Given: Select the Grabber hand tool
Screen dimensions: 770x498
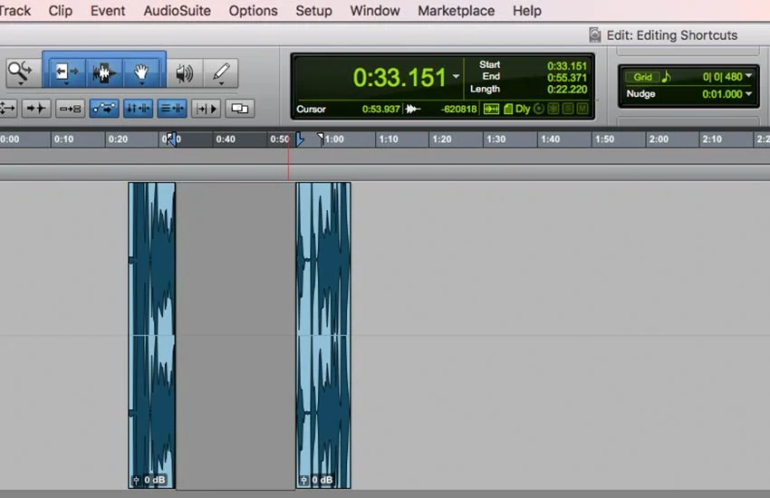Looking at the screenshot, I should pyautogui.click(x=141, y=72).
